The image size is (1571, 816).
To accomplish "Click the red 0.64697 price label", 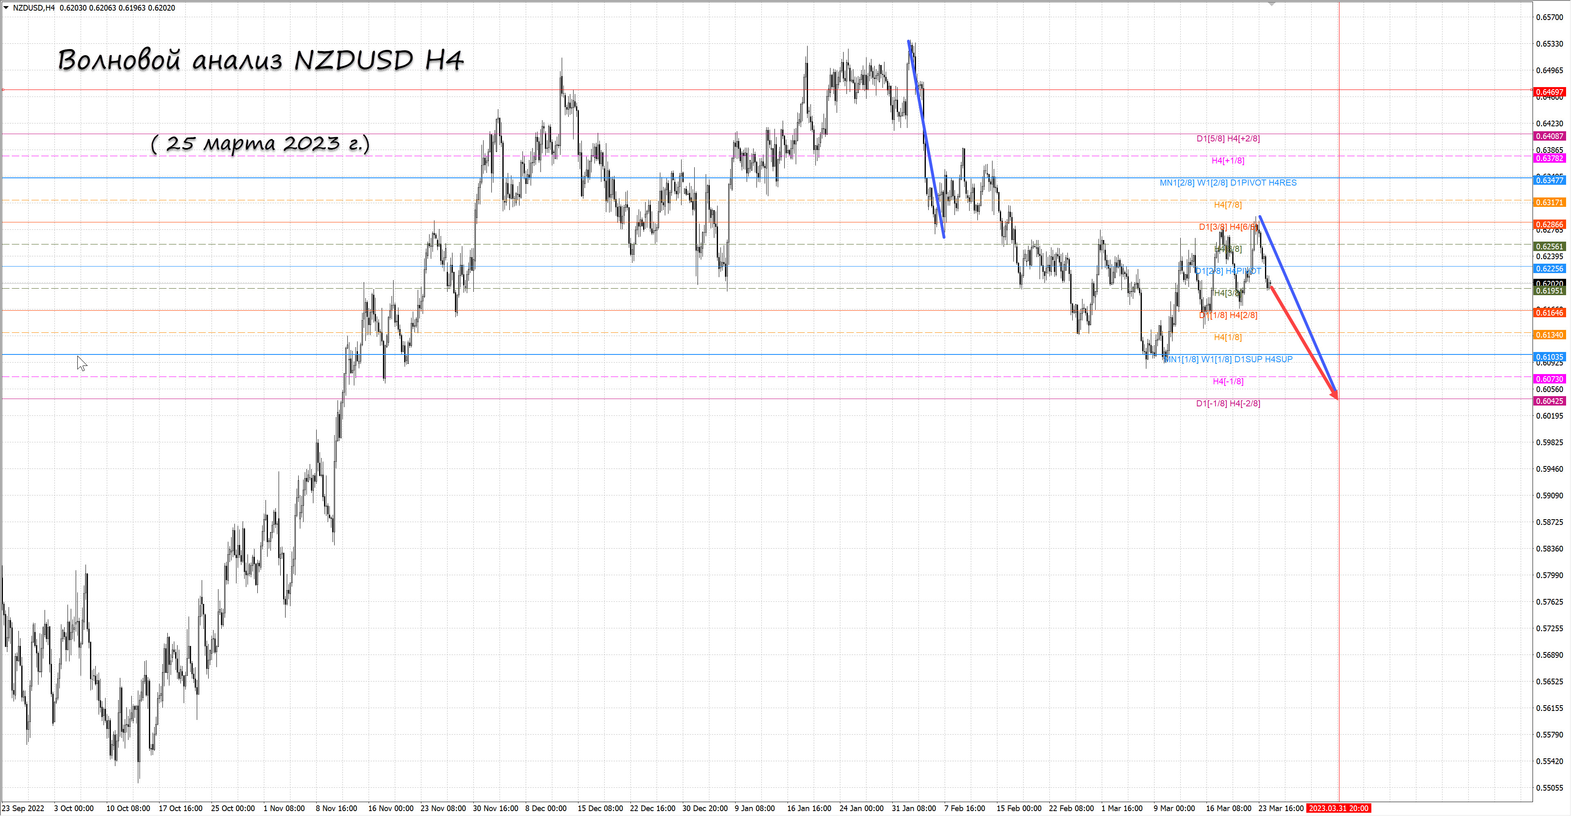I will 1549,92.
